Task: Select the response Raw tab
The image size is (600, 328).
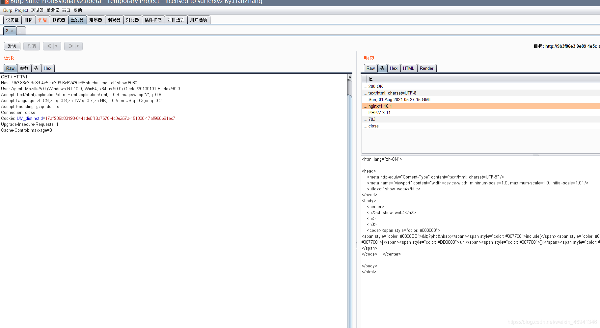Action: pos(371,68)
